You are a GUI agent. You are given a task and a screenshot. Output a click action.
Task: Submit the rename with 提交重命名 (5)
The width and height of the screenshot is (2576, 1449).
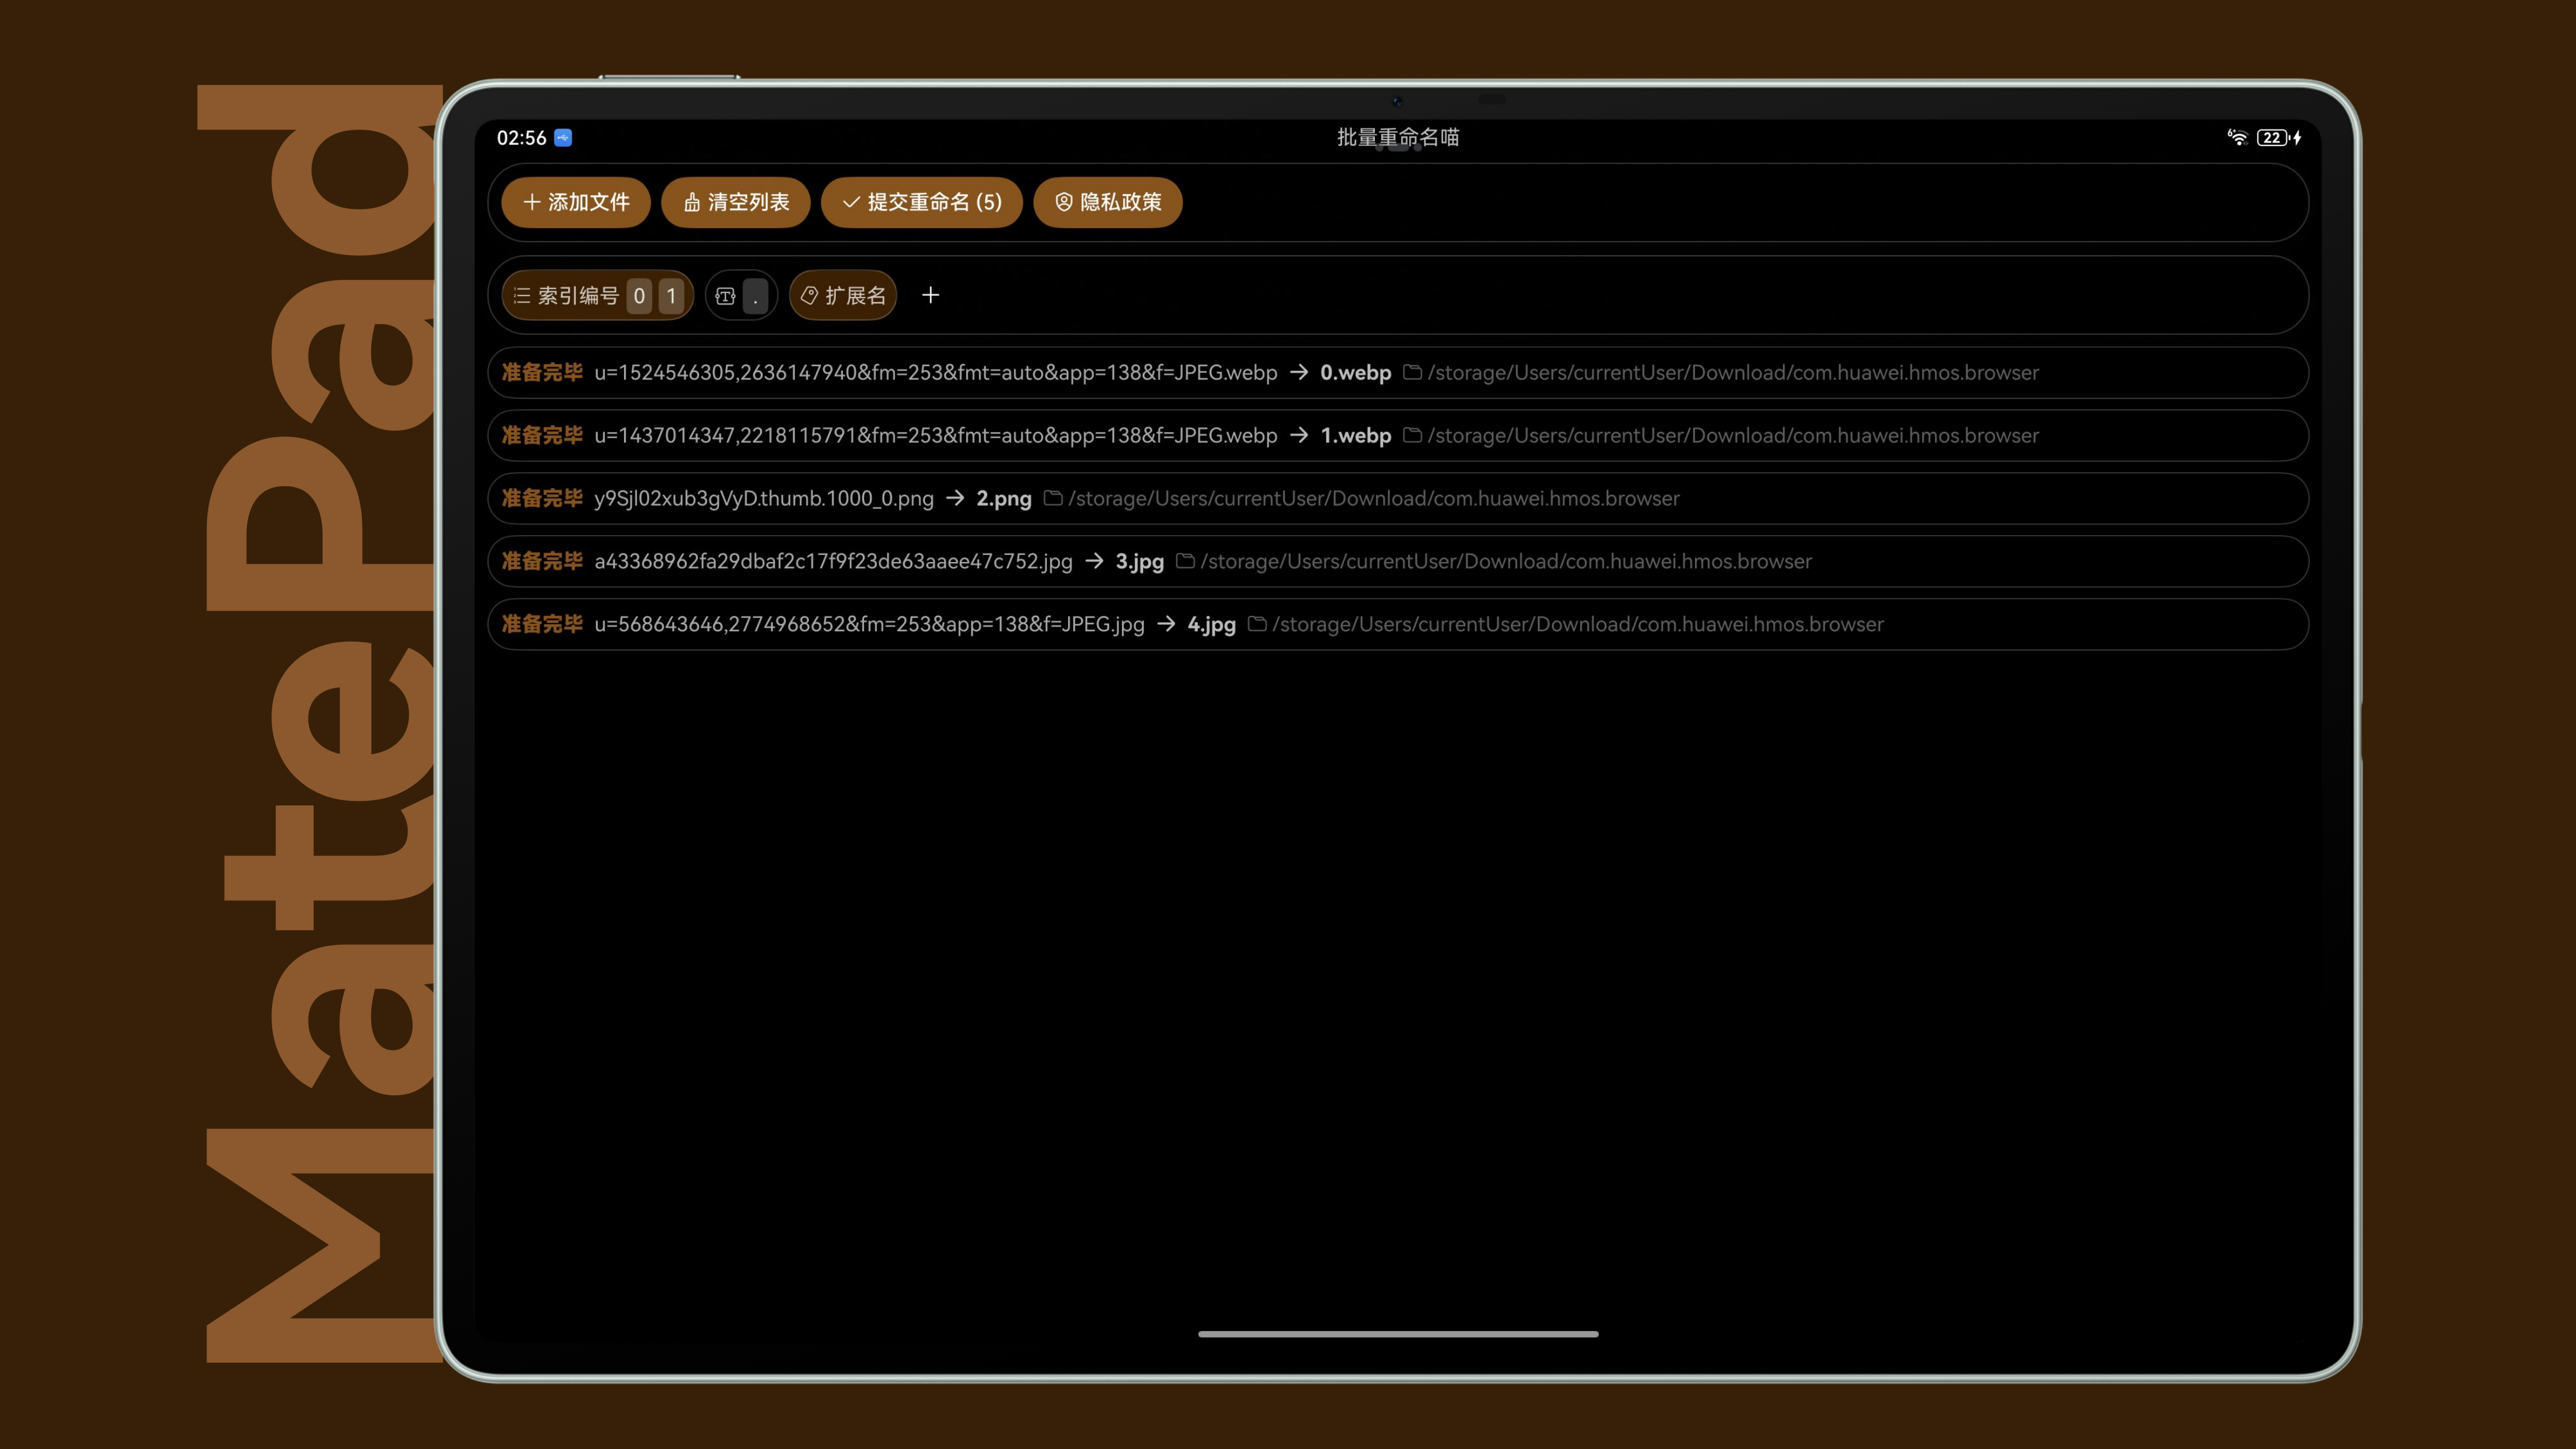[922, 202]
